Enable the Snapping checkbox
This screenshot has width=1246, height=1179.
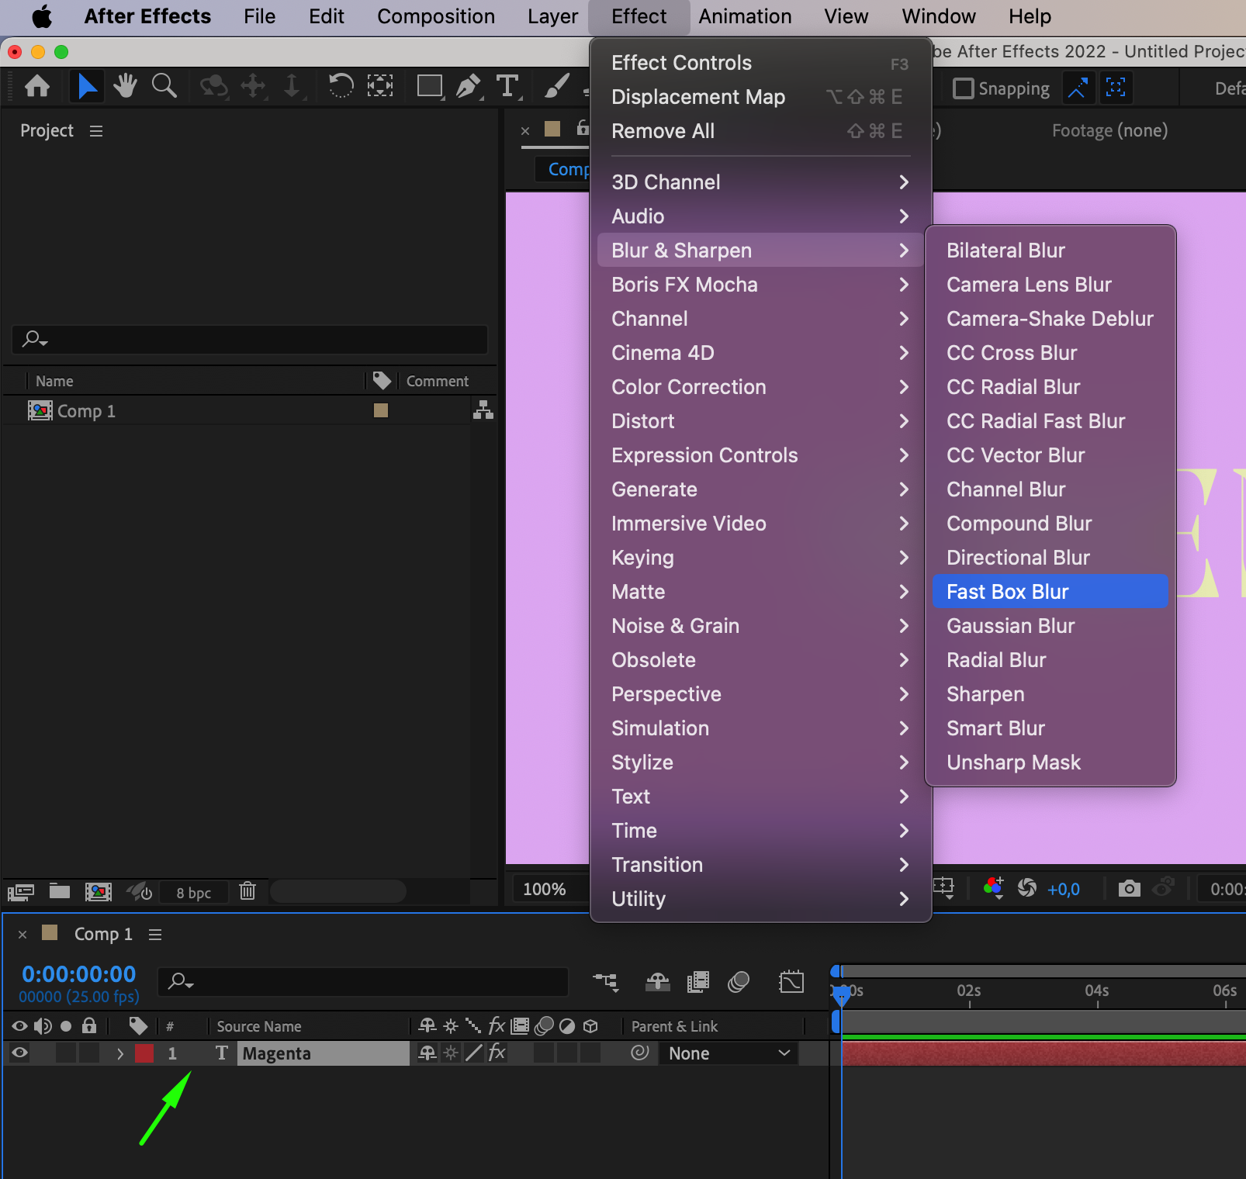tap(963, 88)
